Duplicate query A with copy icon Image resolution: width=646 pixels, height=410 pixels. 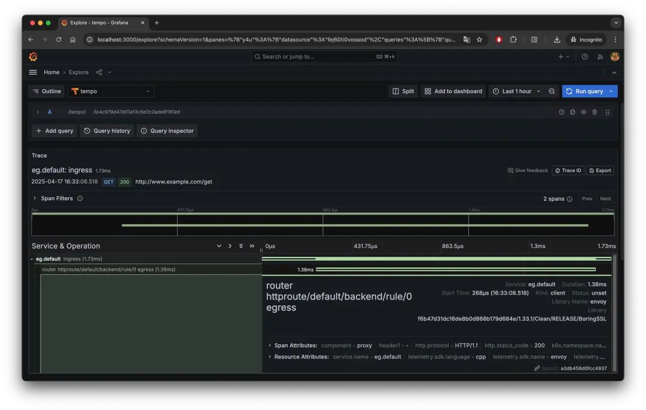[572, 112]
